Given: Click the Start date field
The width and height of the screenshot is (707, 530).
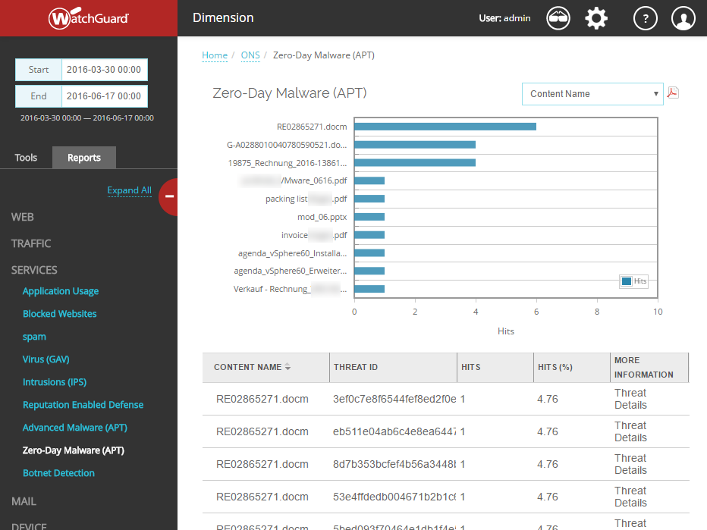Looking at the screenshot, I should coord(104,70).
